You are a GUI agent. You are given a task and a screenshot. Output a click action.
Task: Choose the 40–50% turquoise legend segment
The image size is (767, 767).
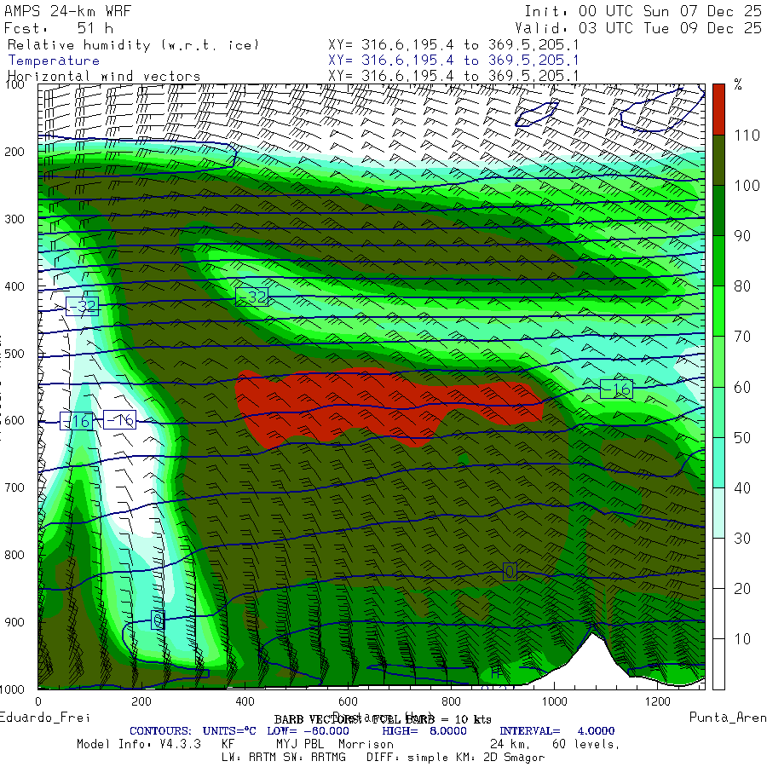tap(718, 462)
